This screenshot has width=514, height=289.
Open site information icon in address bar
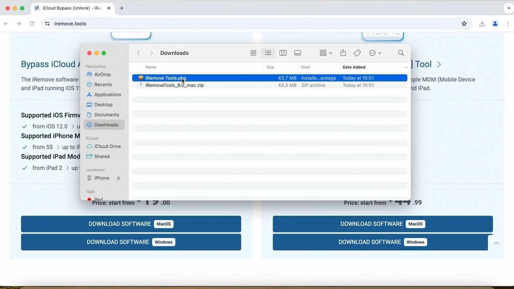tap(47, 23)
